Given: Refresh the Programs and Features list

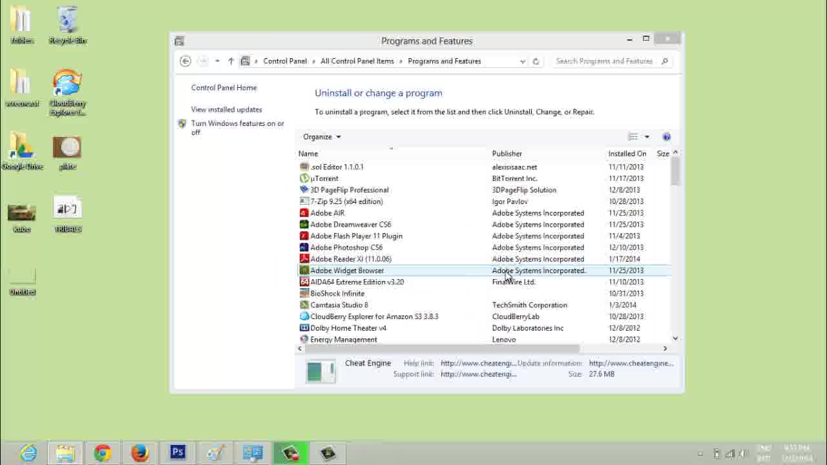Looking at the screenshot, I should pyautogui.click(x=536, y=61).
